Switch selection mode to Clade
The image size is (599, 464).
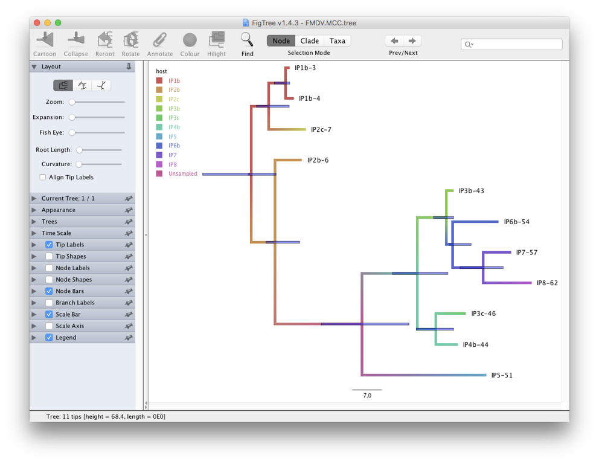tap(309, 41)
